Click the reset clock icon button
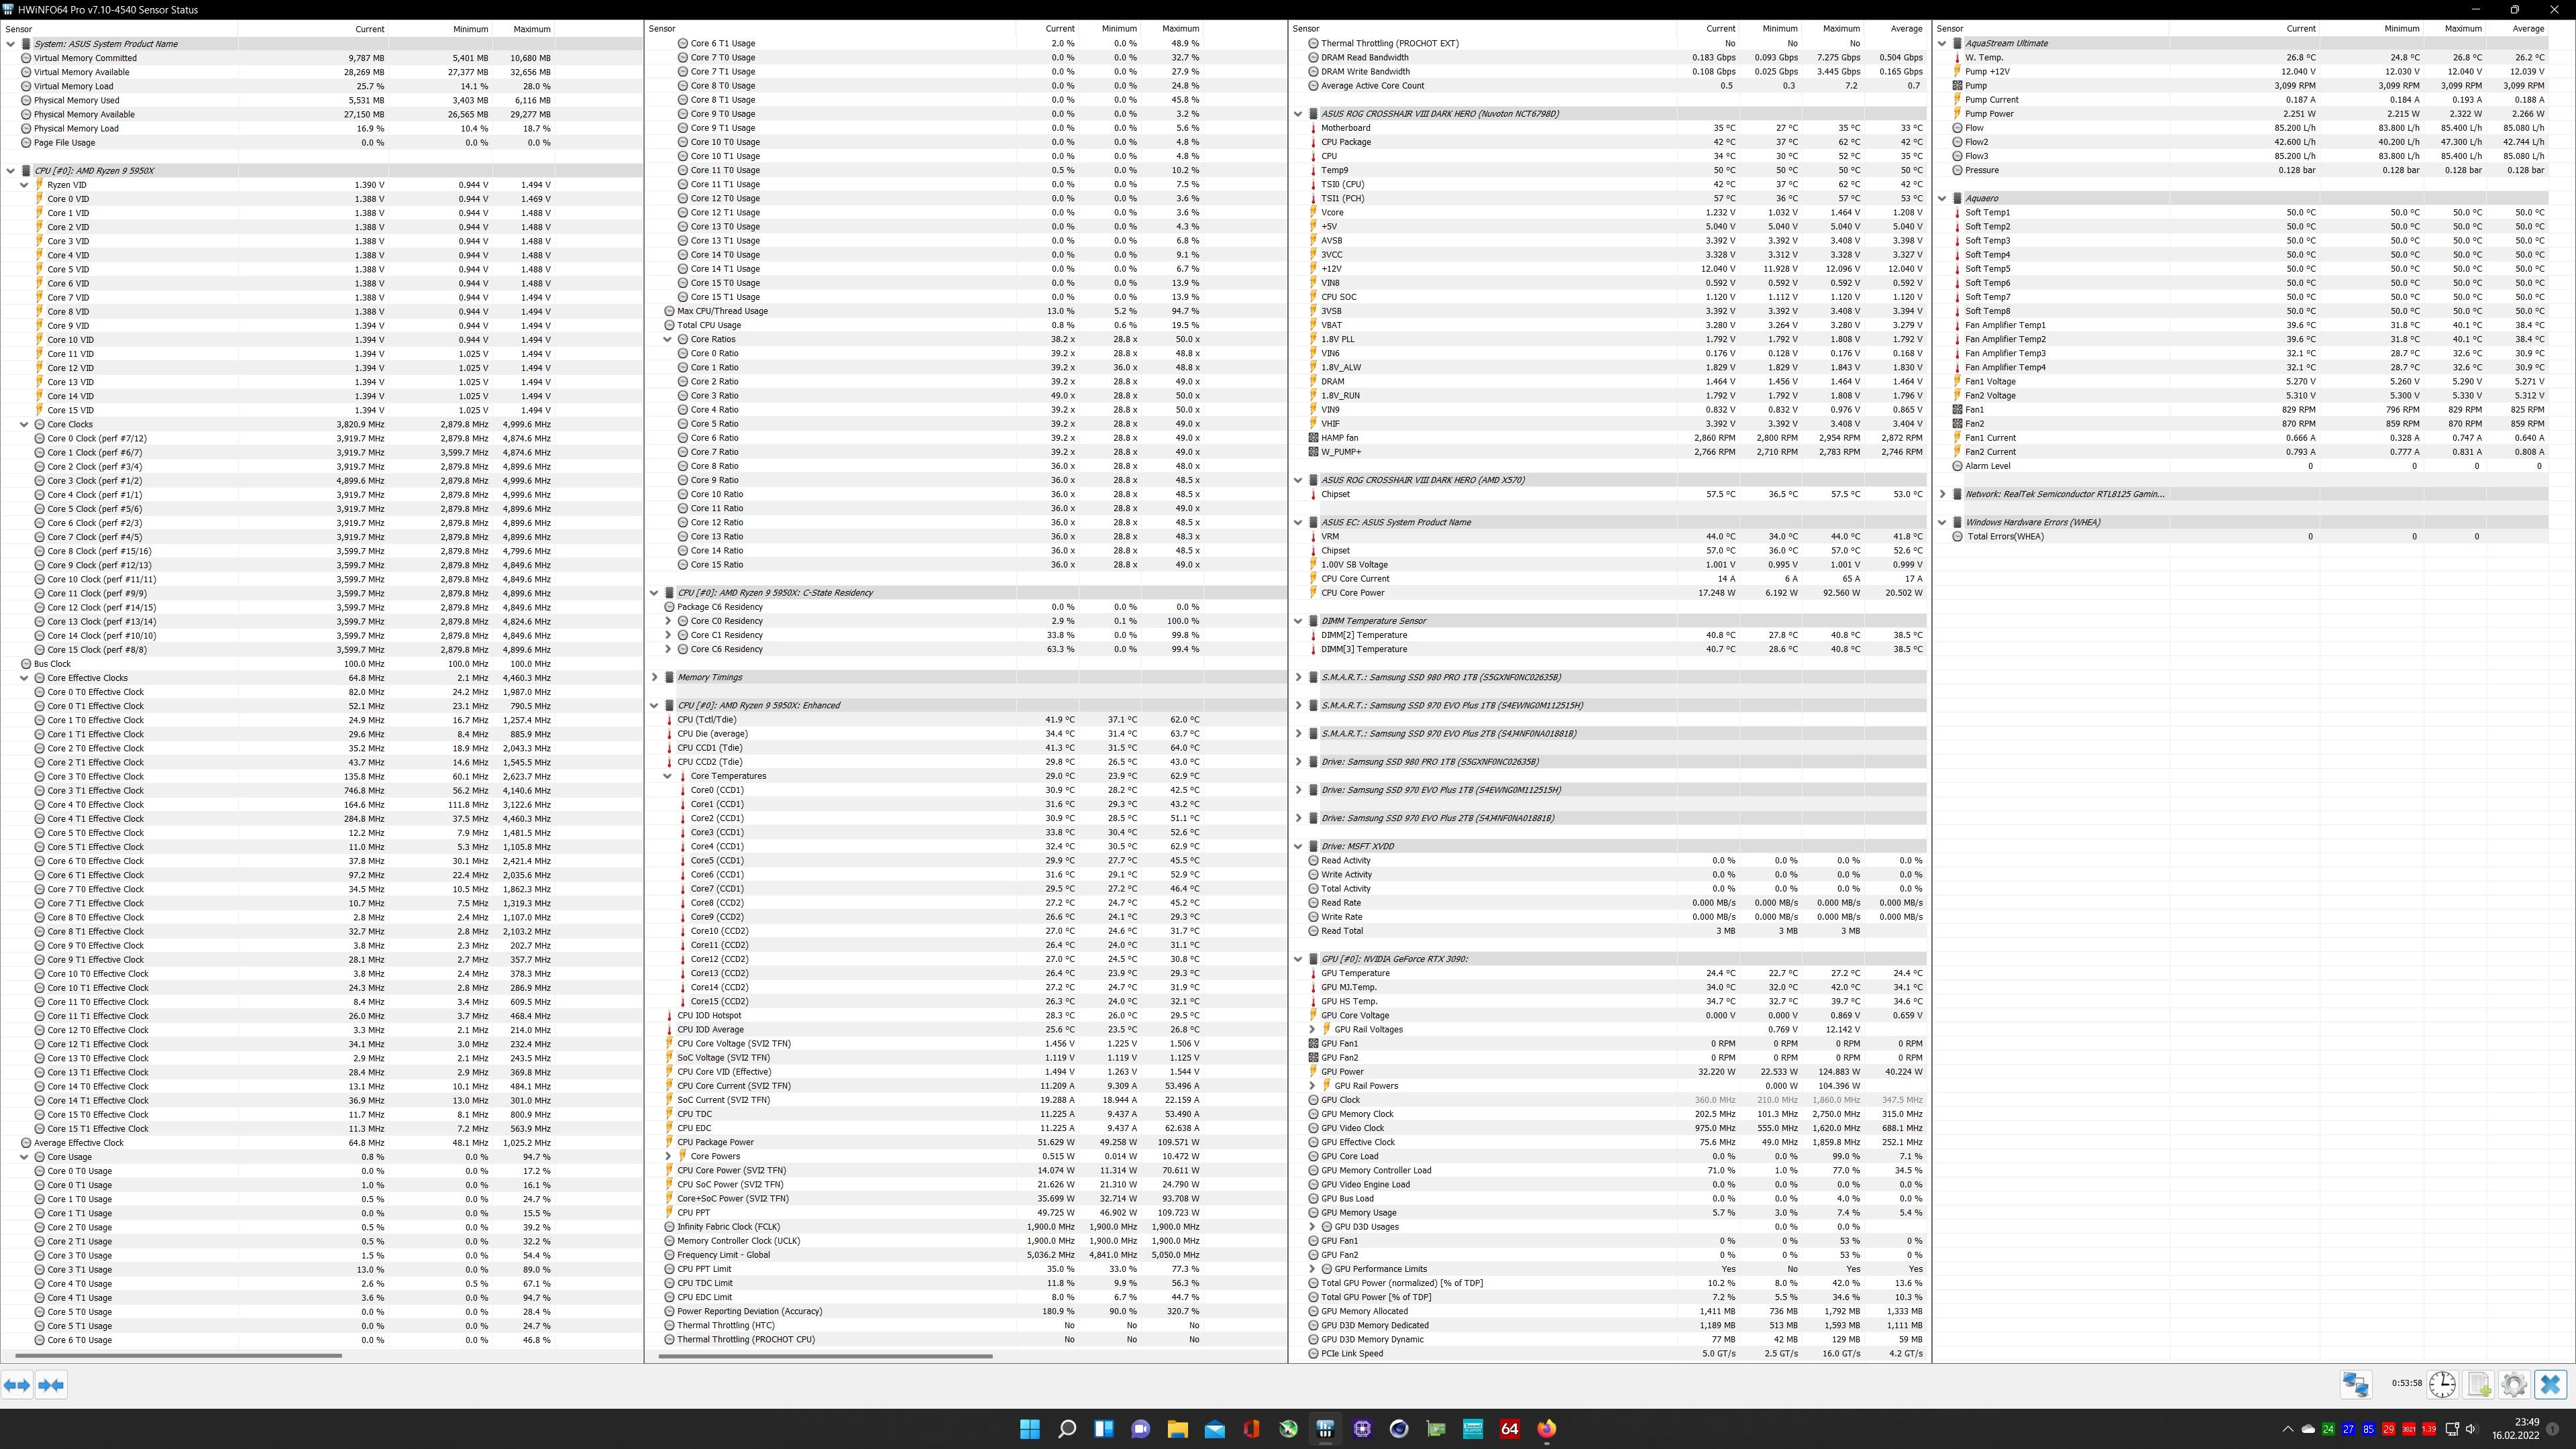The width and height of the screenshot is (2576, 1449). tap(2442, 1384)
